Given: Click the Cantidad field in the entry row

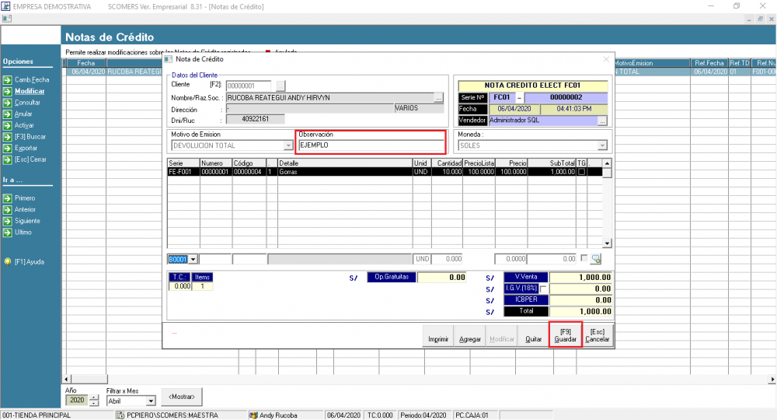Looking at the screenshot, I should click(447, 259).
